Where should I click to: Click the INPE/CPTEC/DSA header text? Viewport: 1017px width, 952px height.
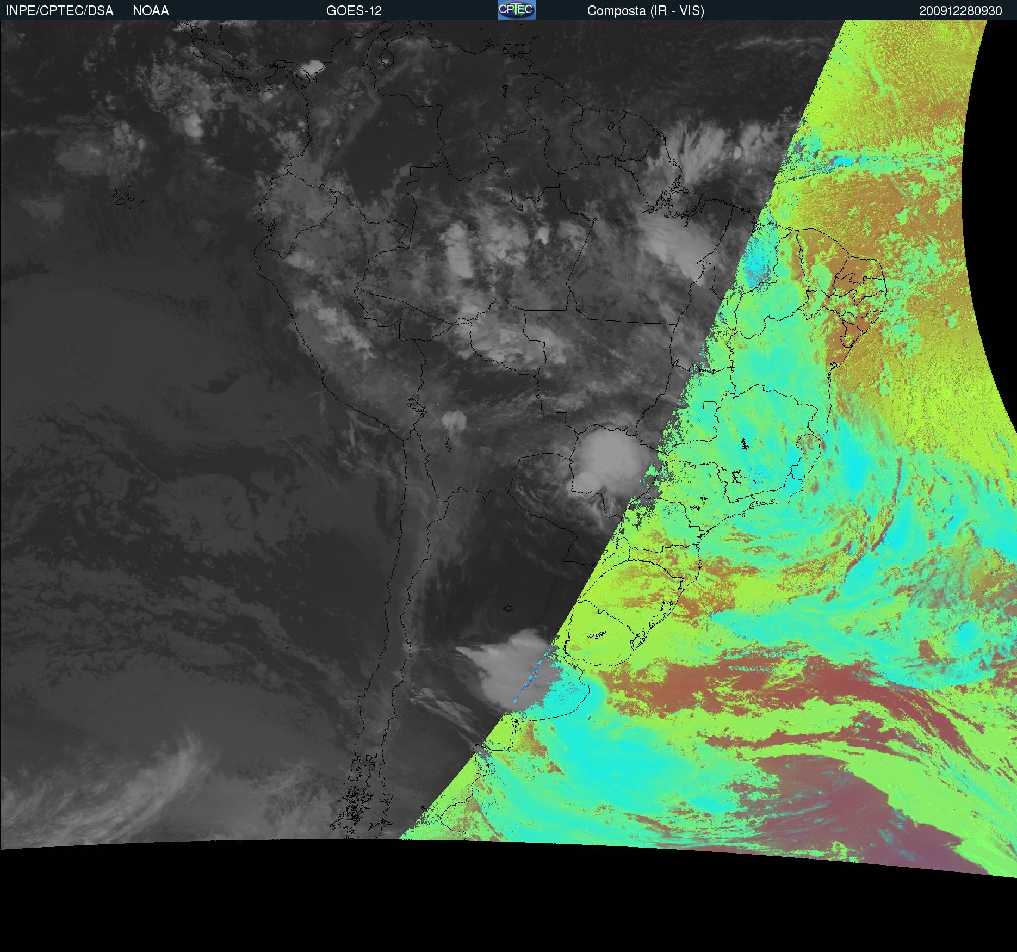[59, 11]
